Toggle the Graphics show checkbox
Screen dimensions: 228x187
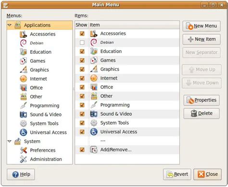click(x=82, y=69)
